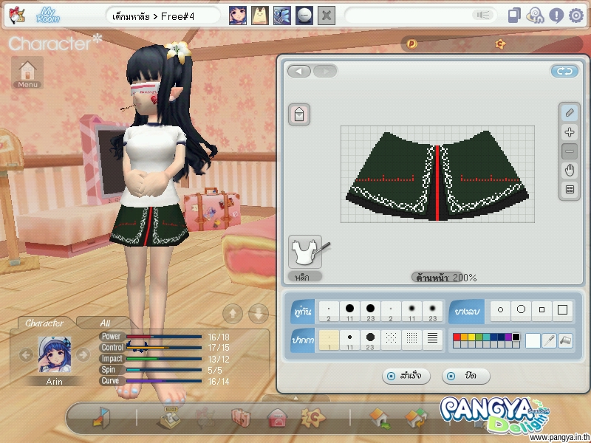The height and width of the screenshot is (443, 591).
Task: Go to previous character with left arrow
Action: tap(26, 354)
